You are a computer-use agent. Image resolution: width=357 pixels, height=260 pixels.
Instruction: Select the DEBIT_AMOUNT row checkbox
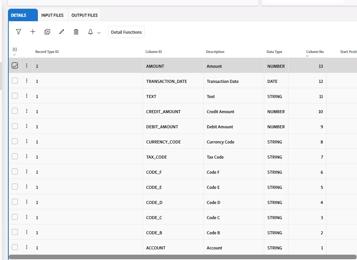pos(15,126)
